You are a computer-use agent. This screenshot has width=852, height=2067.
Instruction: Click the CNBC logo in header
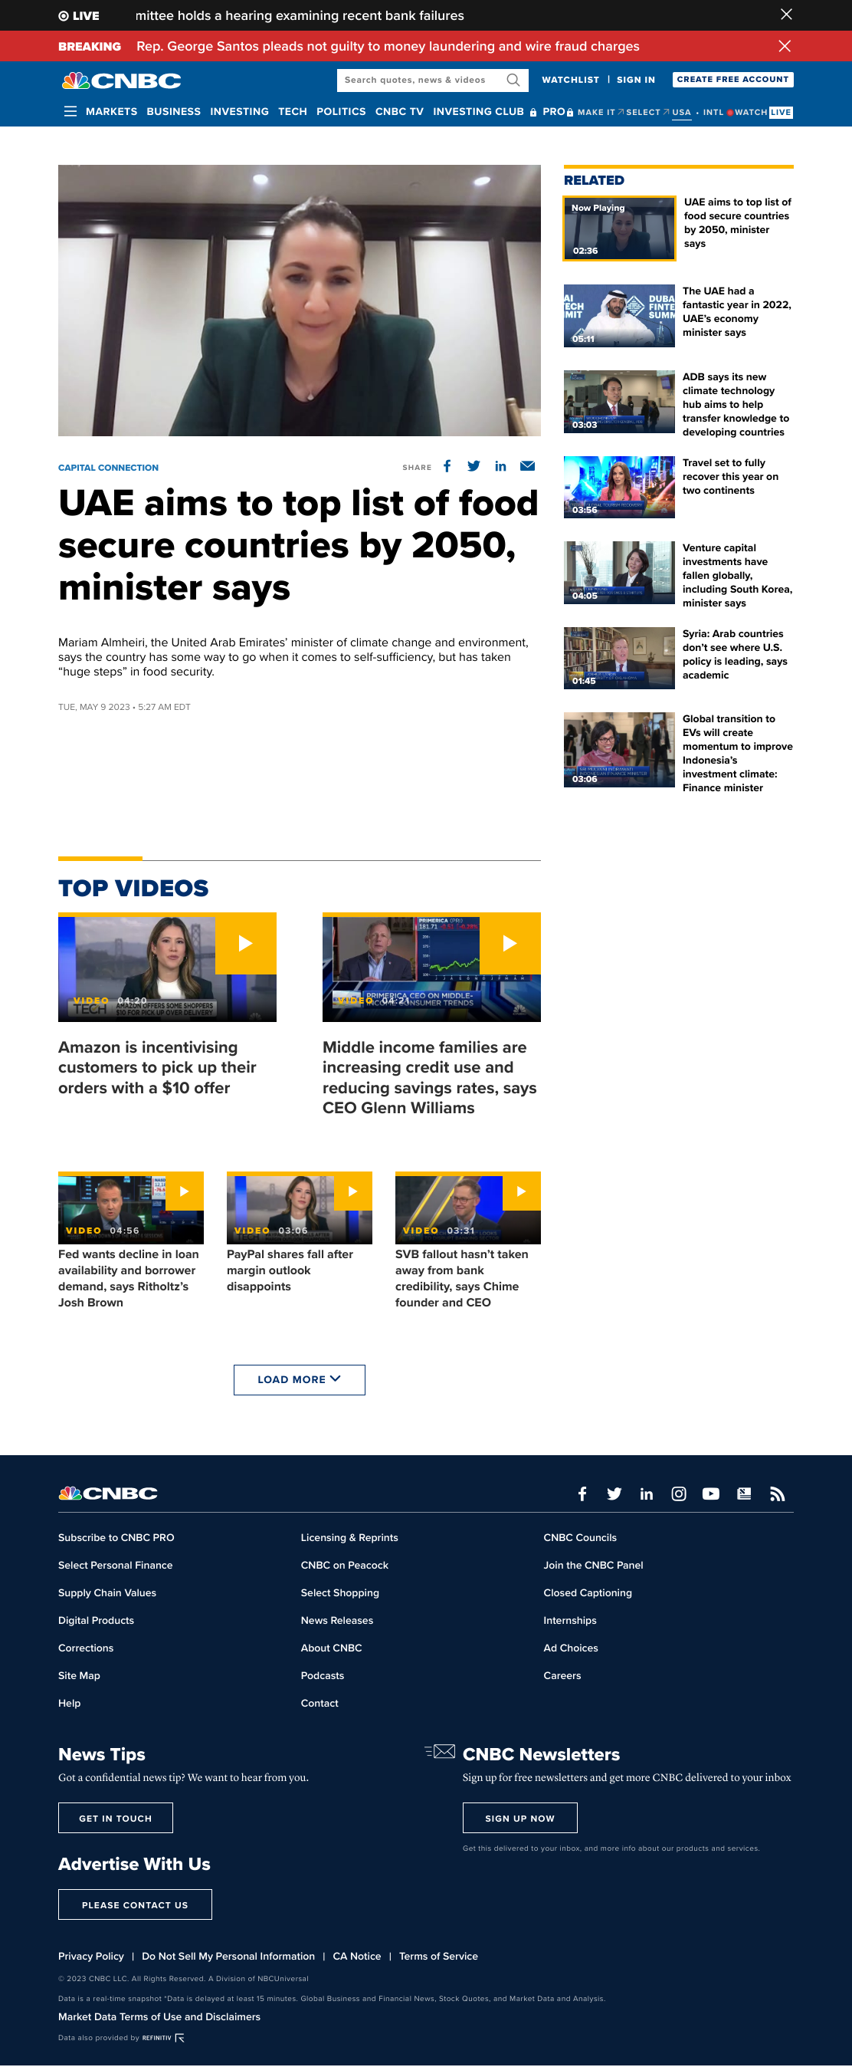tap(122, 81)
